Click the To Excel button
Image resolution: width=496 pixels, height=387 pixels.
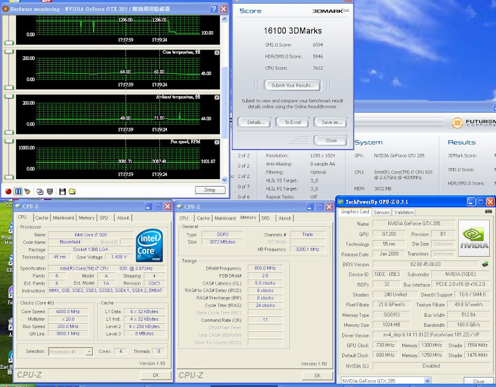click(292, 122)
